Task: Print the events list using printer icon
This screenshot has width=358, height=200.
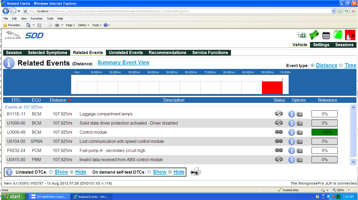Action: [195, 172]
